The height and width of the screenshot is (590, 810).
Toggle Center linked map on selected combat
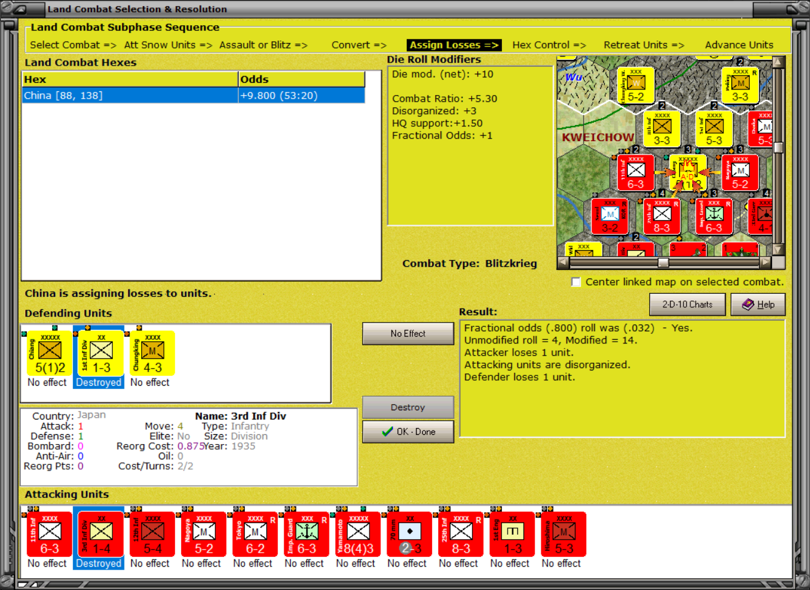(576, 282)
